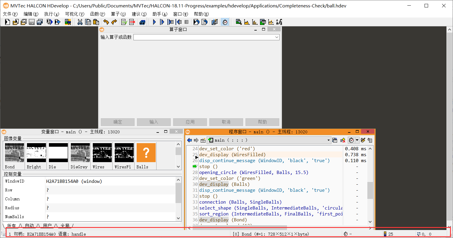Select the WindowID control variable row

click(x=89, y=181)
